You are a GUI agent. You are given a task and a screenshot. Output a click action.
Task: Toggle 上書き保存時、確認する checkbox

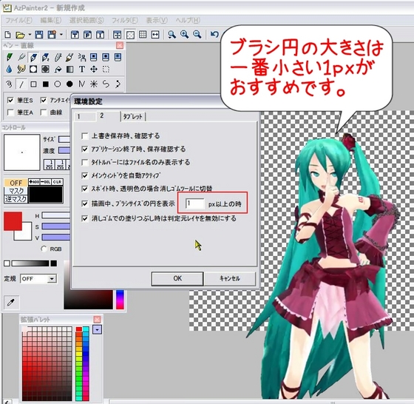[85, 136]
